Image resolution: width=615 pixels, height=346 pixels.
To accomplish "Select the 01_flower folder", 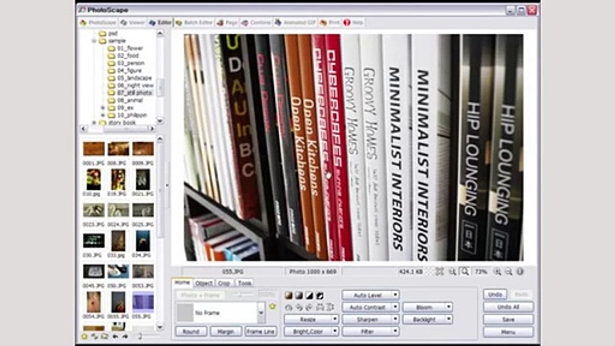I will click(x=126, y=49).
